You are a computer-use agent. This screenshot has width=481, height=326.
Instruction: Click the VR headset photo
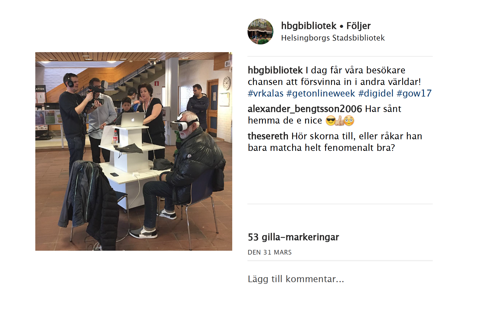tap(134, 151)
